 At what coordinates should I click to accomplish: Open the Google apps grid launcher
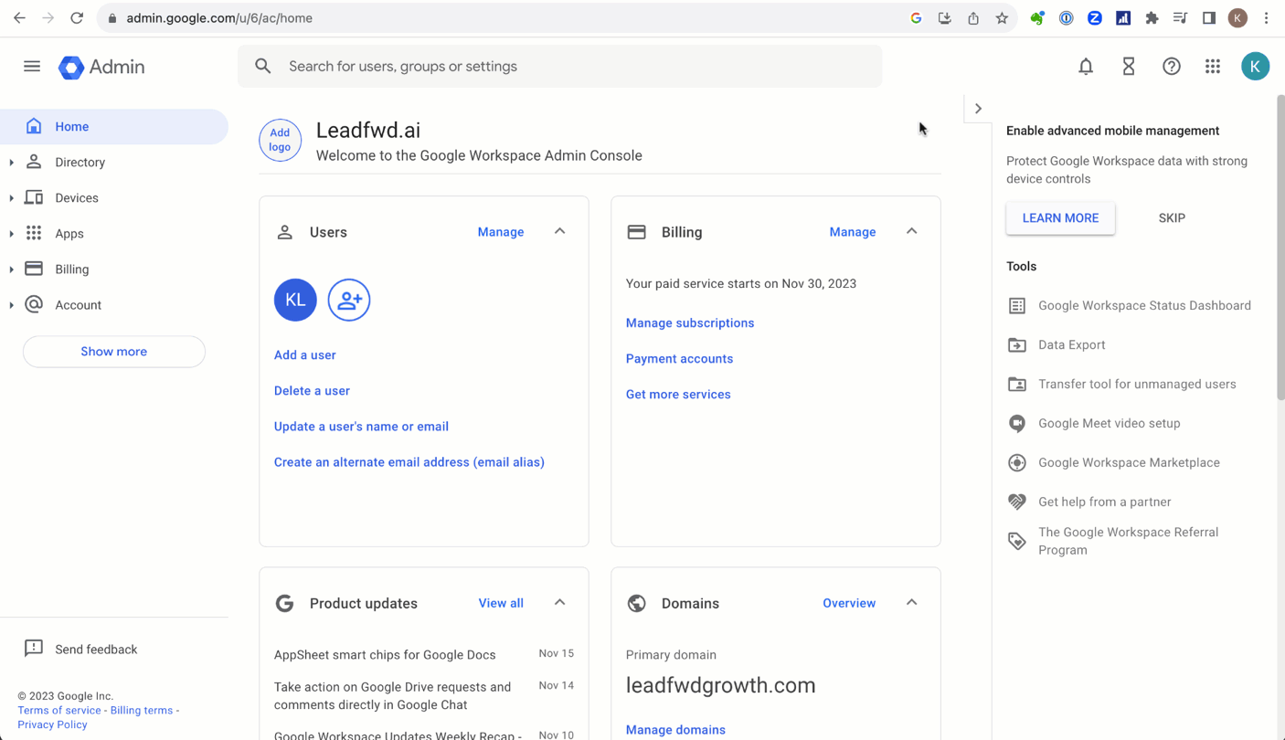[1212, 66]
